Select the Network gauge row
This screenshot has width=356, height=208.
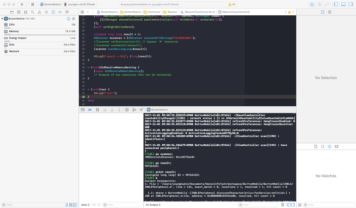click(40, 51)
